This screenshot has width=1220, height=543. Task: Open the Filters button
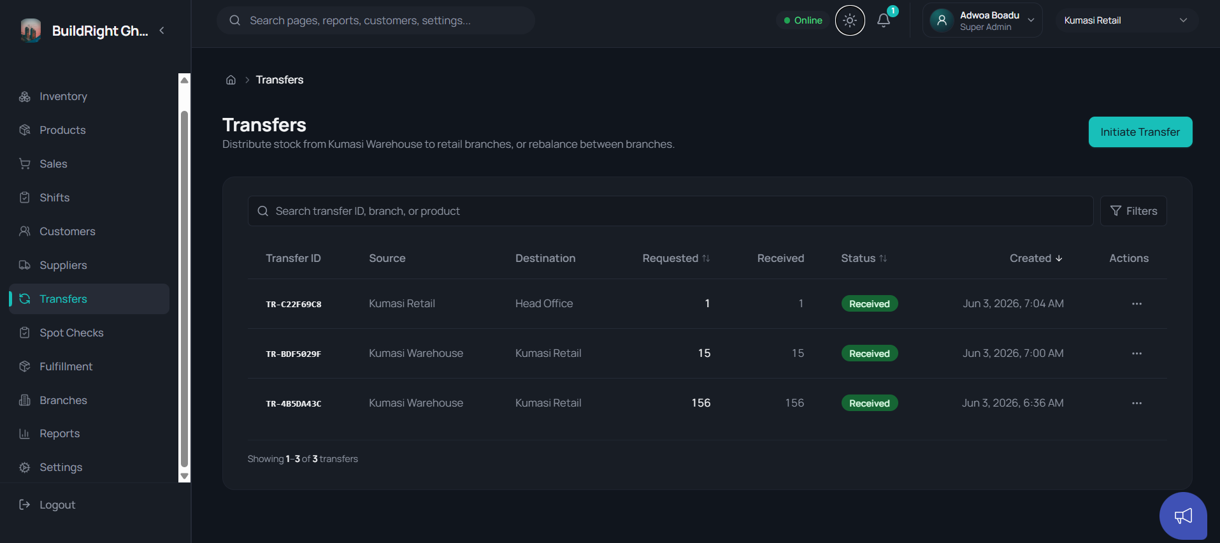click(x=1133, y=211)
